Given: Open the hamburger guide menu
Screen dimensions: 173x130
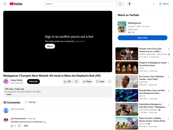Looking at the screenshot, I should pos(5,4).
